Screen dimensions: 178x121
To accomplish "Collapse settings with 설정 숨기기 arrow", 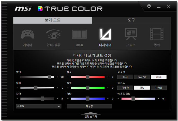I will coord(91,114).
